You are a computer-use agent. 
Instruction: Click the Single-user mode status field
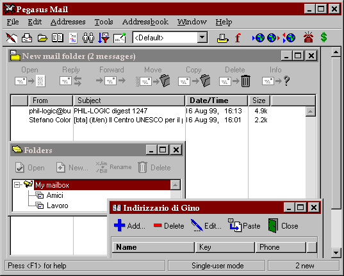(x=217, y=266)
